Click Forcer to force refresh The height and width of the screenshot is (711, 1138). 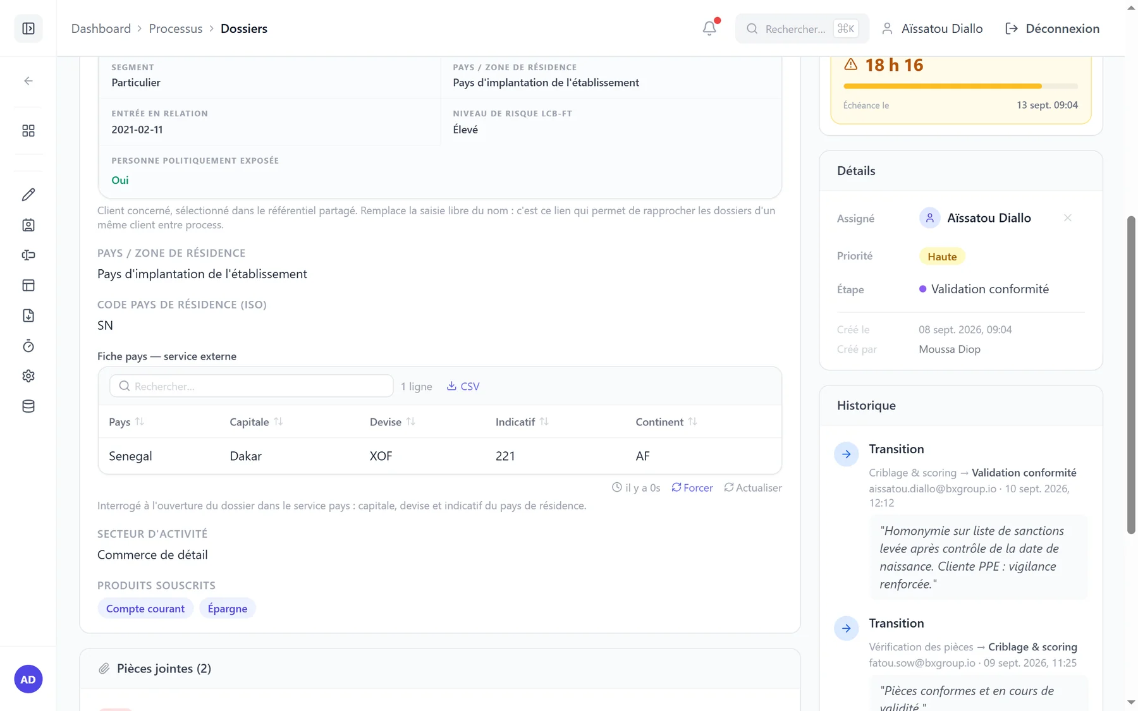pos(692,488)
